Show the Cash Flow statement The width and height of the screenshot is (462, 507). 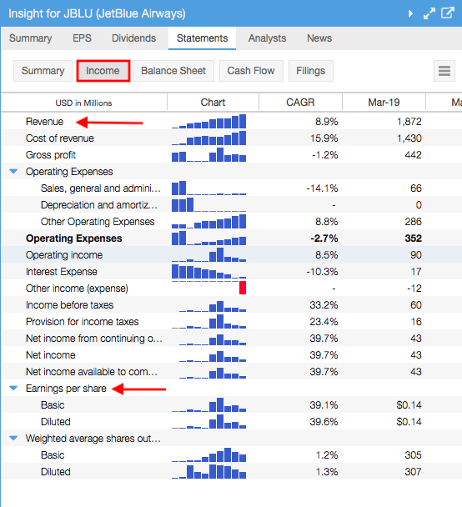[251, 71]
